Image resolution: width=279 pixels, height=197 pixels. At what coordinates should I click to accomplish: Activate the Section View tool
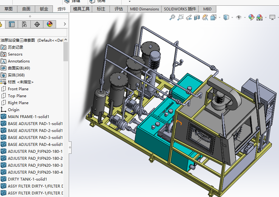197,18
